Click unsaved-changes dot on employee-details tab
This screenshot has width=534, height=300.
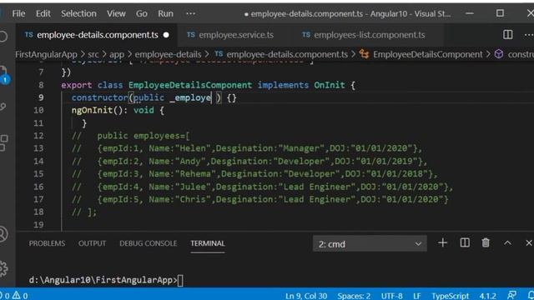[x=166, y=35]
